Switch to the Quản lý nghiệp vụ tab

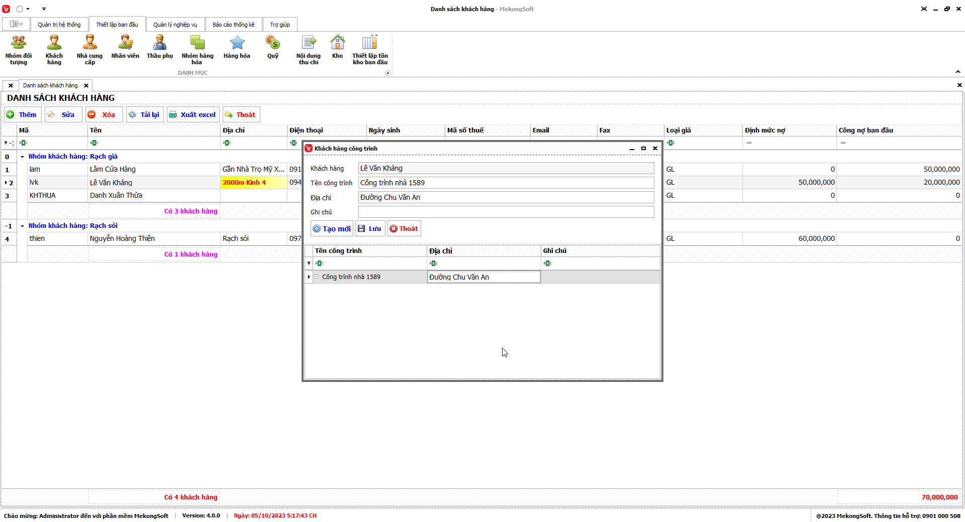(175, 25)
